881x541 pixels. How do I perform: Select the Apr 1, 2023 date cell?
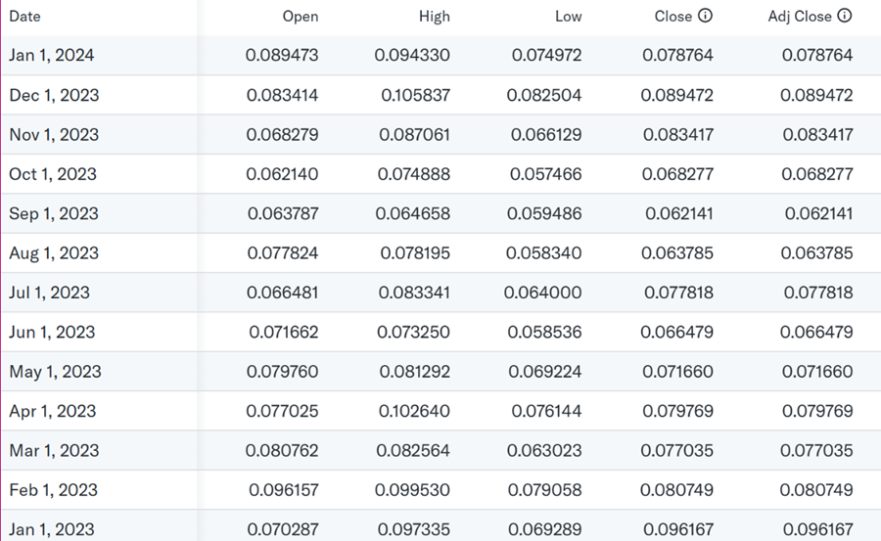click(53, 411)
